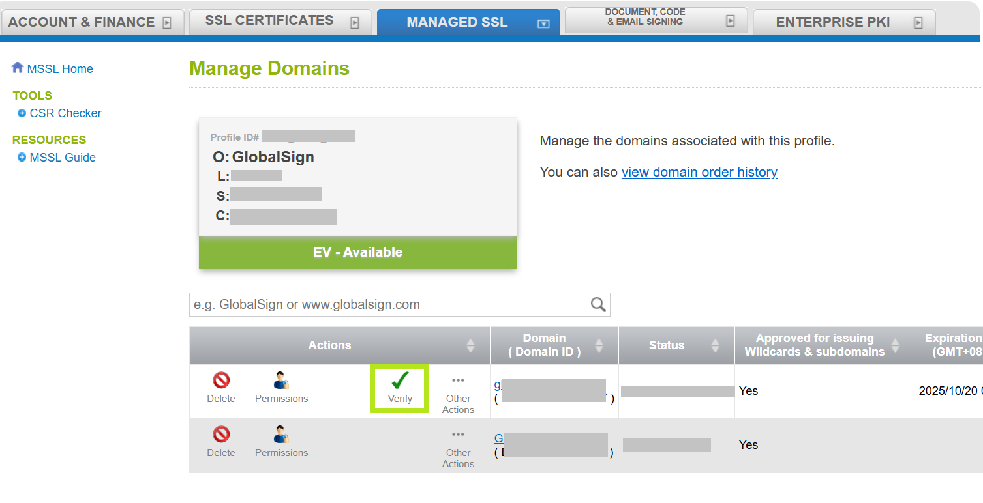Sort table by Status column arrows

coord(715,345)
